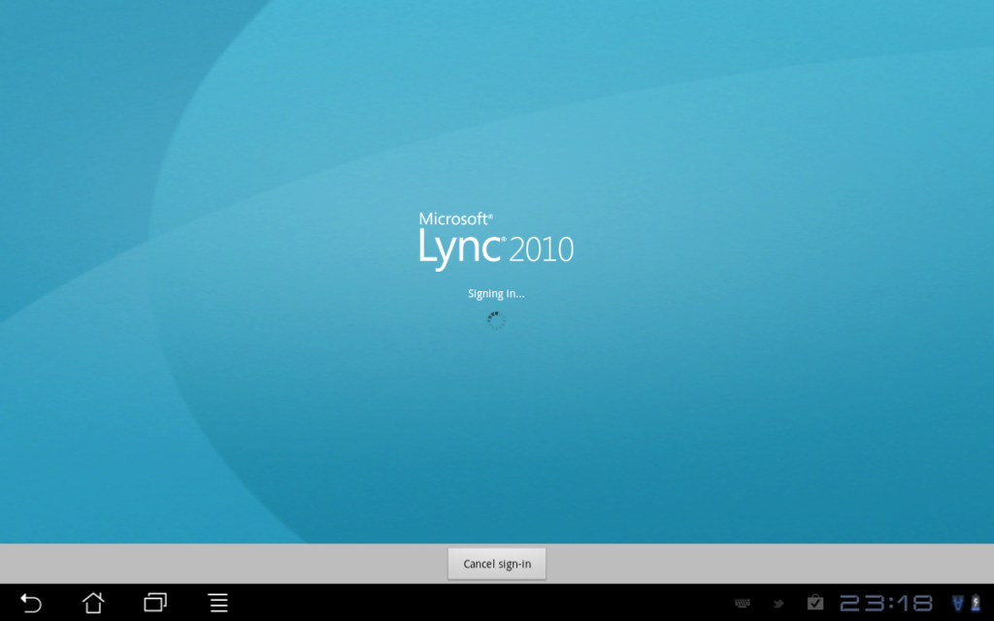Tap the checkmark task notification icon
This screenshot has width=994, height=621.
815,603
